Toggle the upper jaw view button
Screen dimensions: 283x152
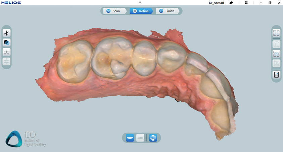(130, 137)
